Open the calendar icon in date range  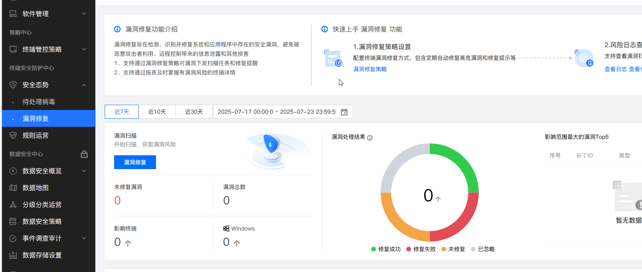[x=344, y=112]
